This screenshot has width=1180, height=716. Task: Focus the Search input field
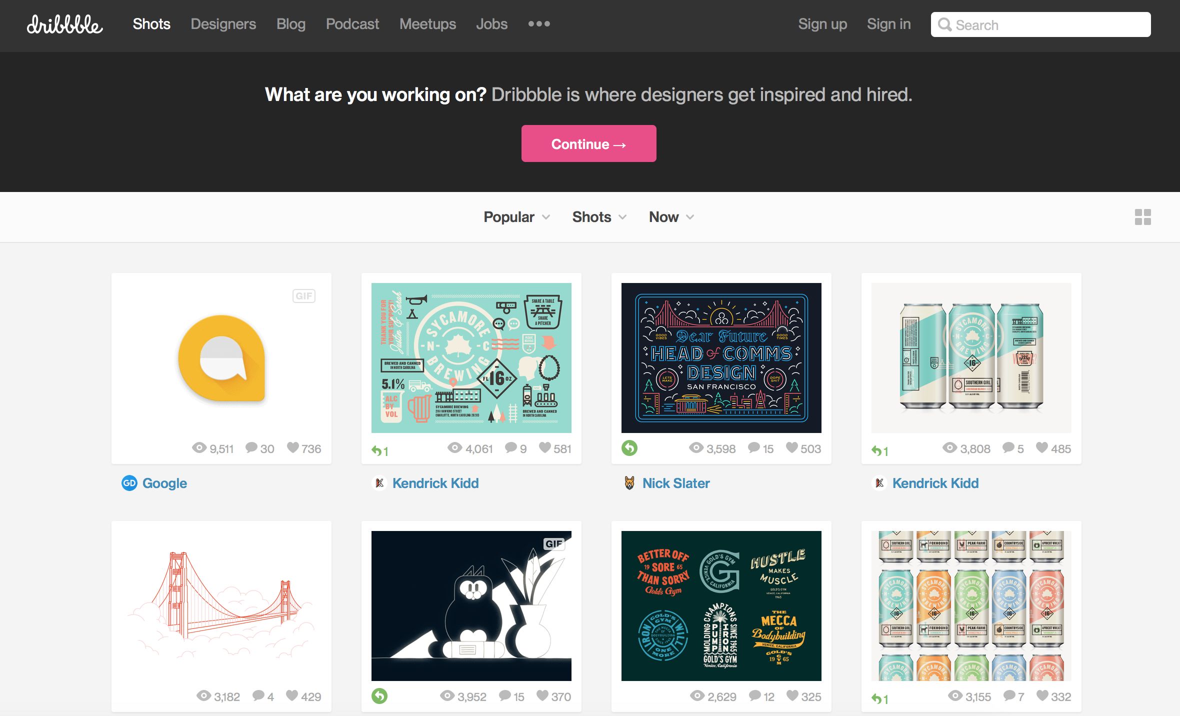(x=1040, y=24)
